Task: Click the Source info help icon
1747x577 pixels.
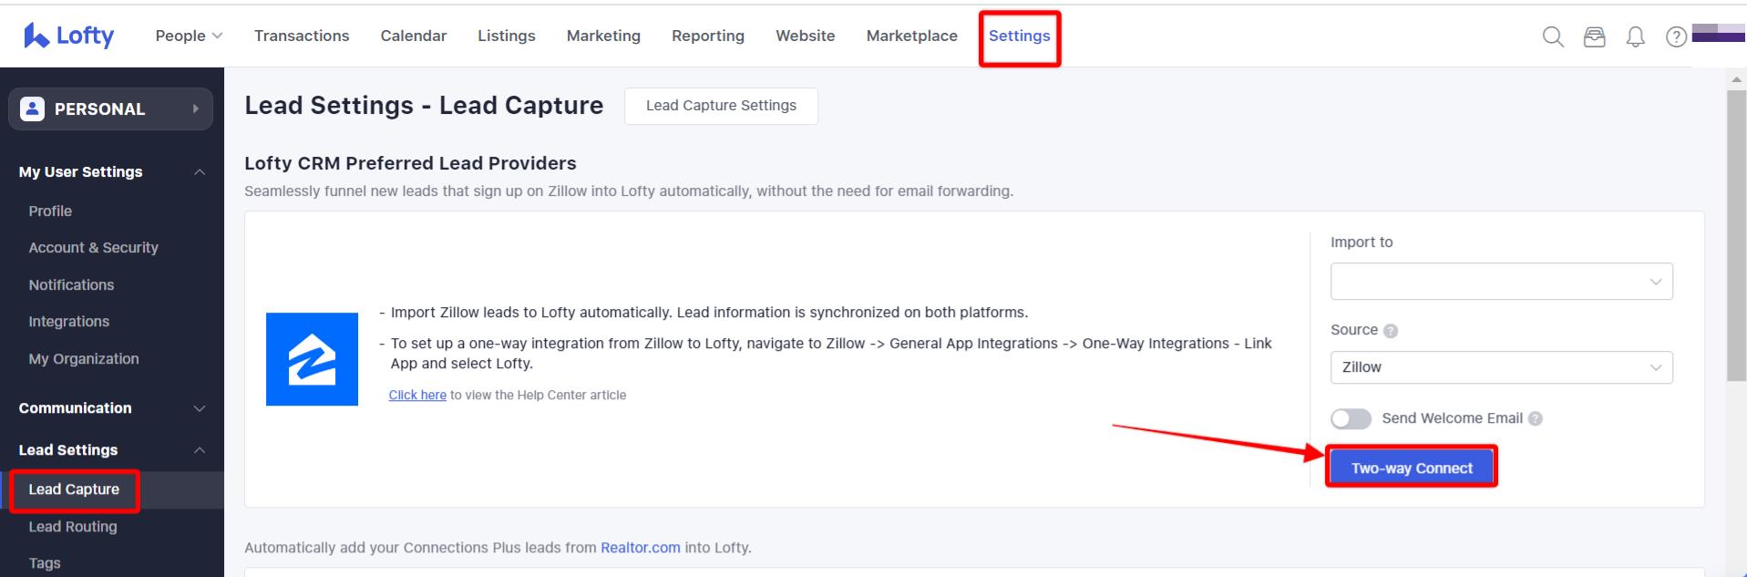Action: click(x=1391, y=331)
